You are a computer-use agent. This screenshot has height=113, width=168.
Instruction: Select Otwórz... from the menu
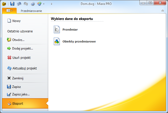point(25,40)
